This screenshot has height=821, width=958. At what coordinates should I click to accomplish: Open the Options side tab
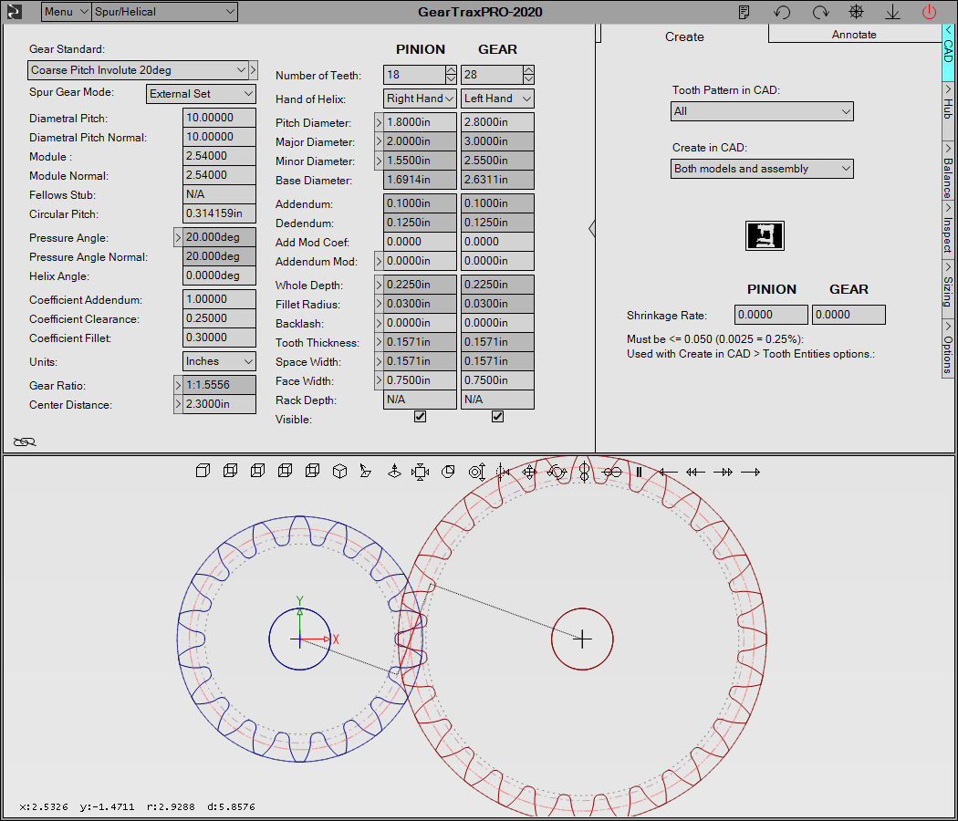pyautogui.click(x=948, y=348)
